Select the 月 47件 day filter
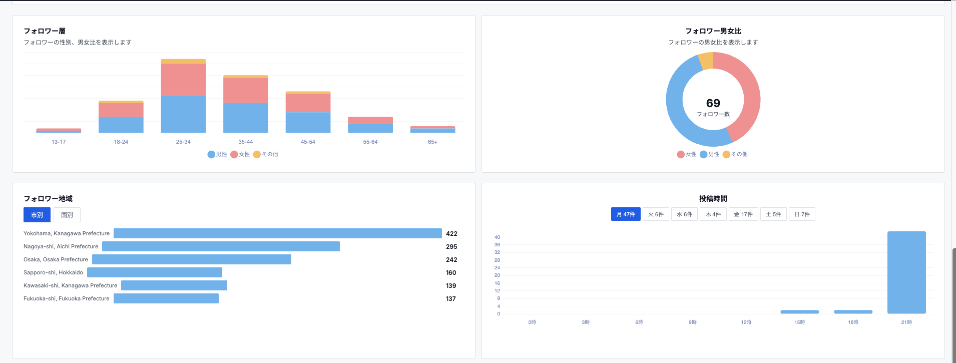956x363 pixels. click(x=626, y=214)
